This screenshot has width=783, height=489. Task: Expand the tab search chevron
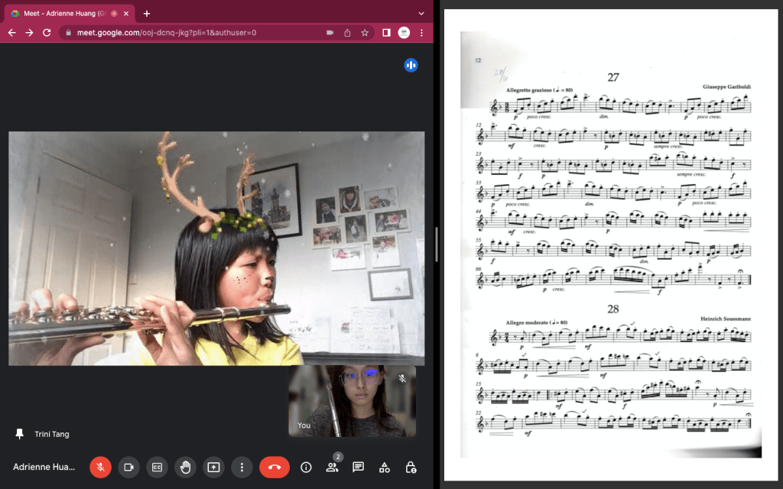(421, 13)
